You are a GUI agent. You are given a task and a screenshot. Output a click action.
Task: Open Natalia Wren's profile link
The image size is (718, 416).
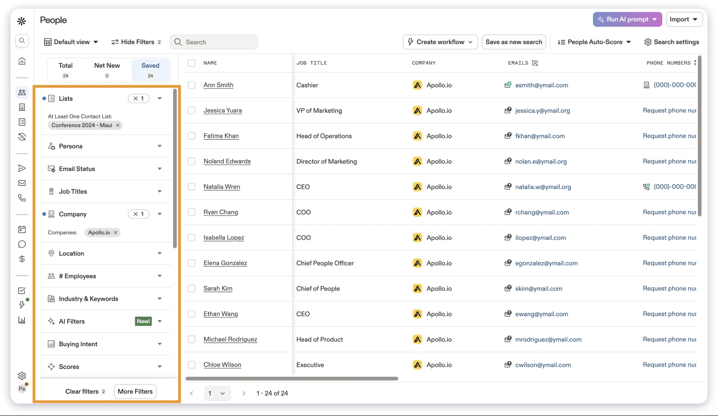pyautogui.click(x=221, y=187)
